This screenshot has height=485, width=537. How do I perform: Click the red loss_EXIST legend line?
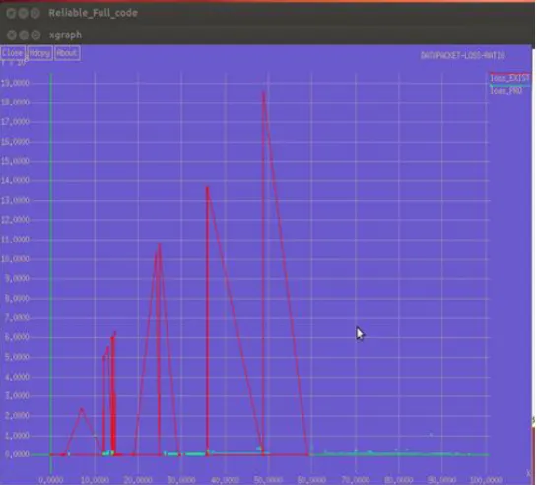point(509,73)
